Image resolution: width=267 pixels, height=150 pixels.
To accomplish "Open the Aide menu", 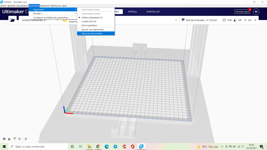I will 64,6.
